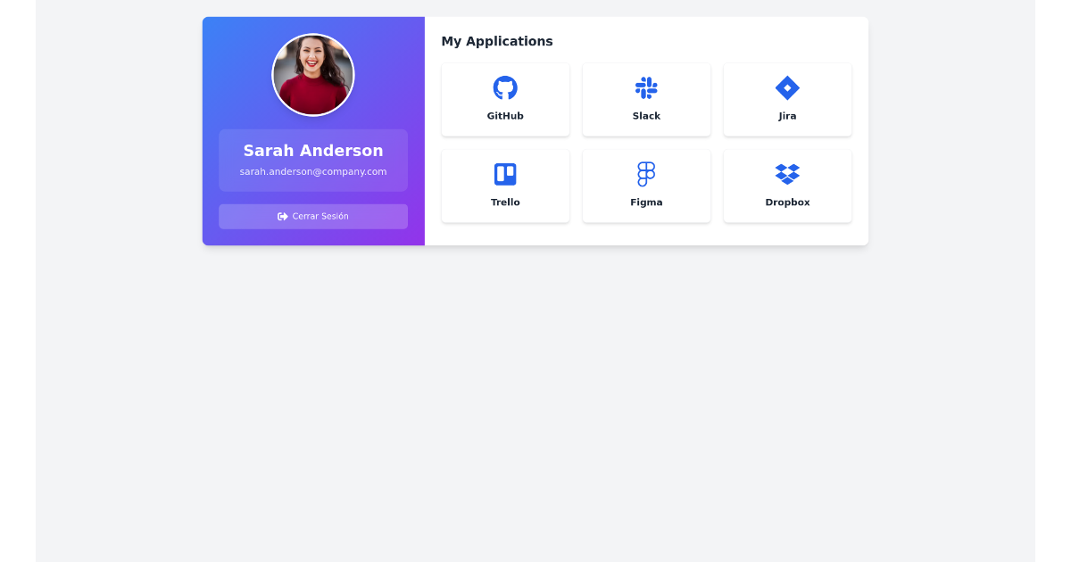Click Sarah Anderson's profile photo
This screenshot has width=1071, height=562.
[313, 74]
